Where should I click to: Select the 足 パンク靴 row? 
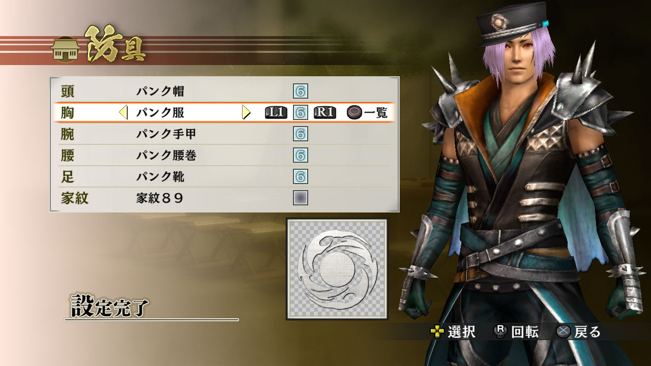click(x=224, y=176)
